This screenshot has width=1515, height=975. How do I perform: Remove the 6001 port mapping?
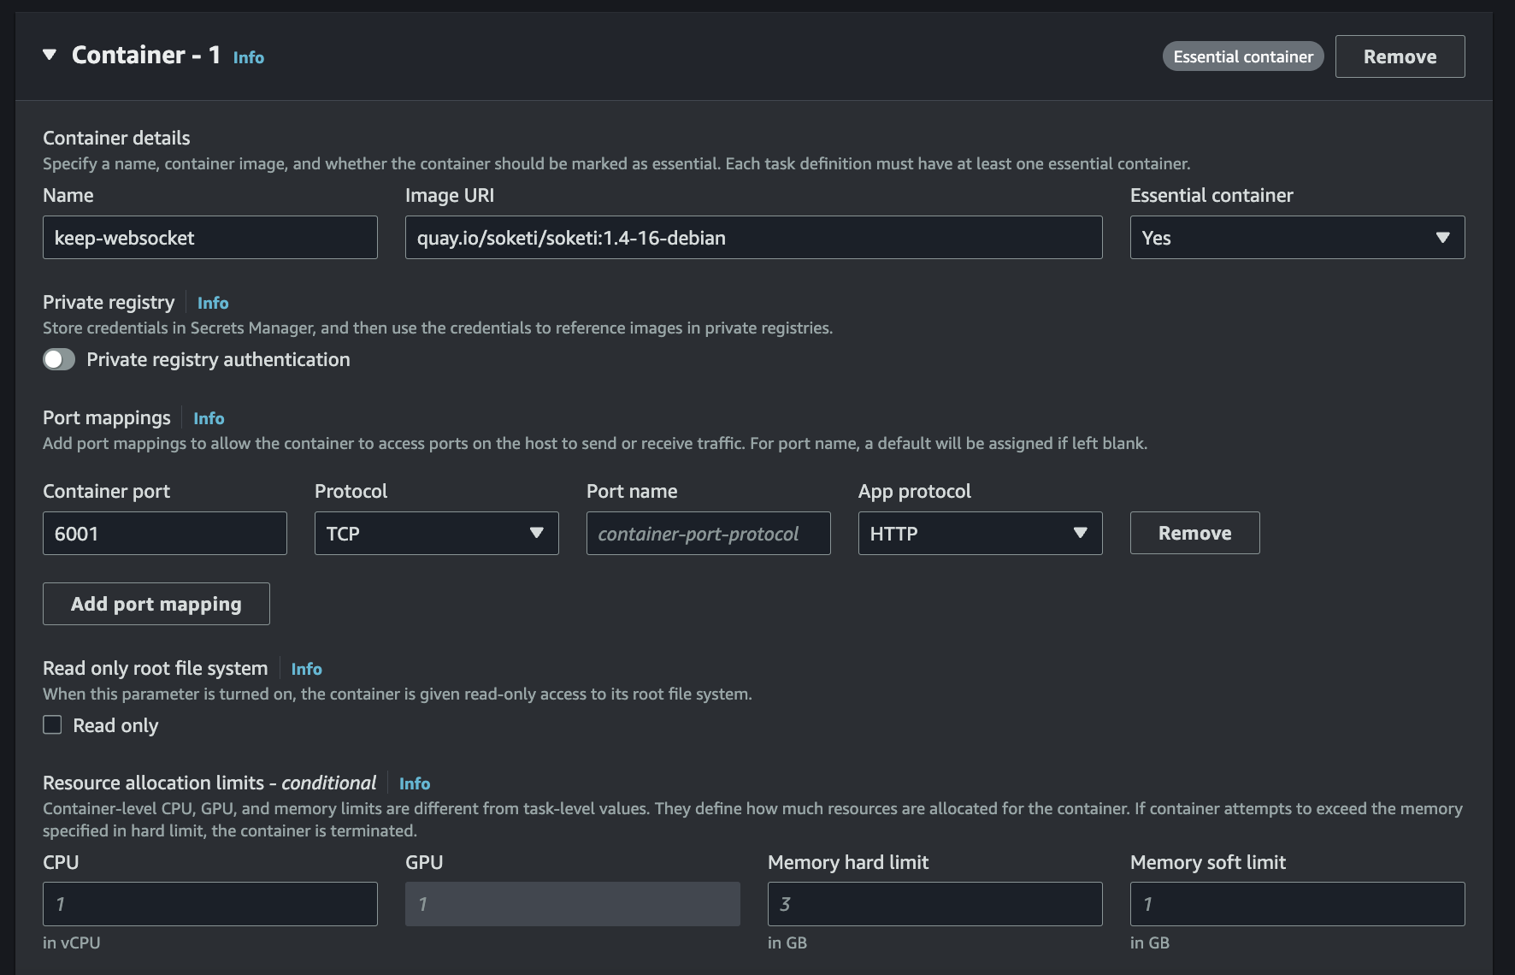coord(1194,534)
